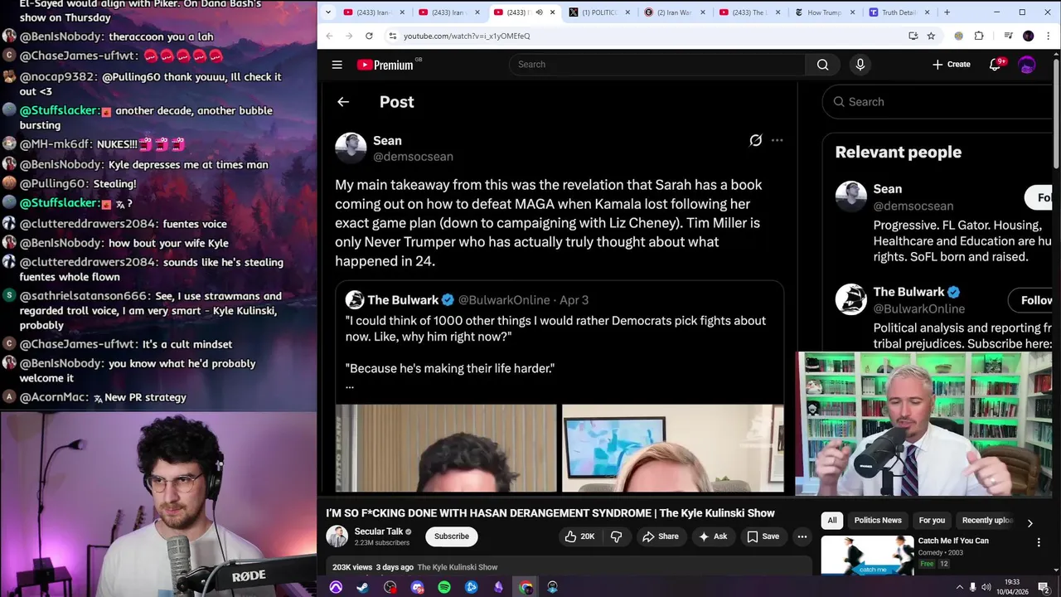Expand truncated Bulwark quote ellipsis
Image resolution: width=1061 pixels, height=597 pixels.
point(350,386)
